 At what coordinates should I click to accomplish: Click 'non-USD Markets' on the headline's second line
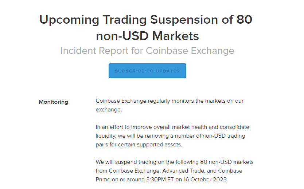pos(148,36)
